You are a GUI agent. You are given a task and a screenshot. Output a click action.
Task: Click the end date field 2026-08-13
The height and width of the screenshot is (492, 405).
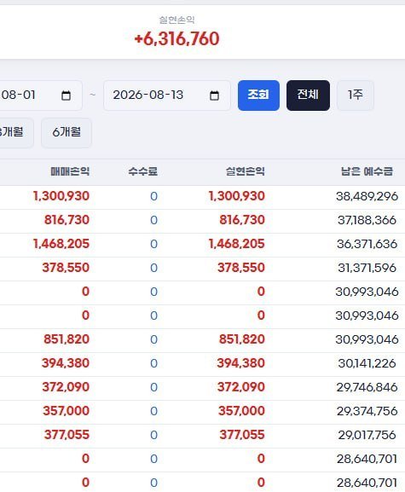click(x=167, y=95)
